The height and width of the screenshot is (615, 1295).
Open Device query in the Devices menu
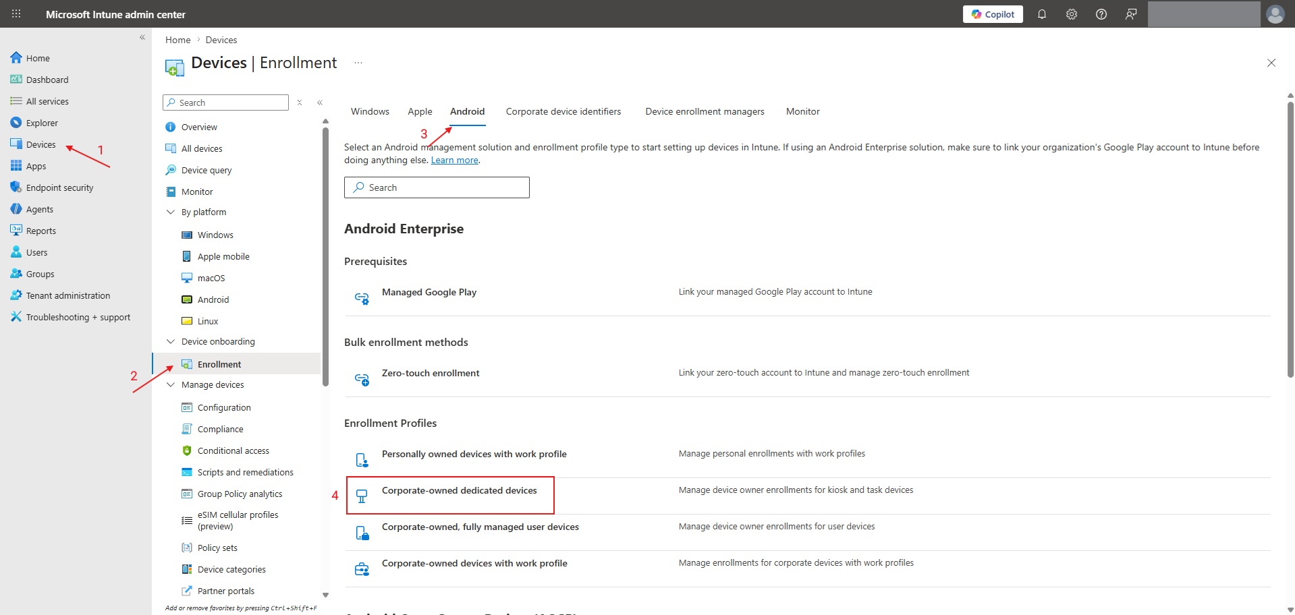point(206,170)
